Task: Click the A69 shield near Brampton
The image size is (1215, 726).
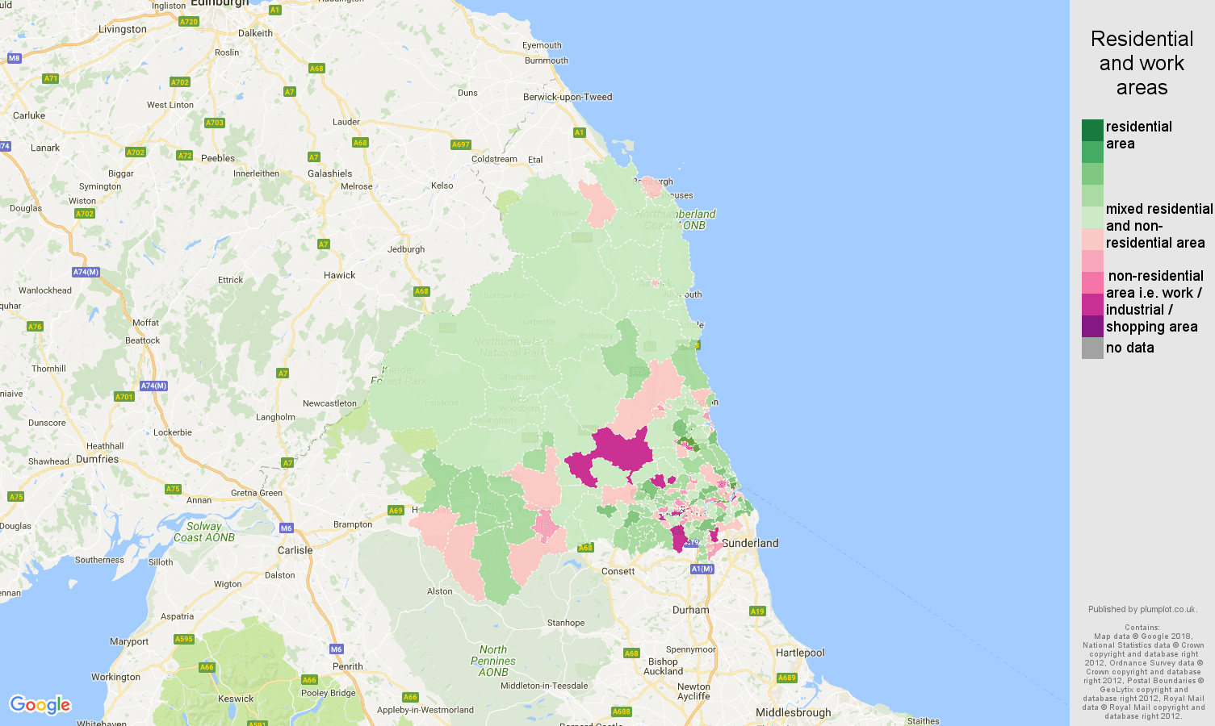Action: (x=396, y=510)
